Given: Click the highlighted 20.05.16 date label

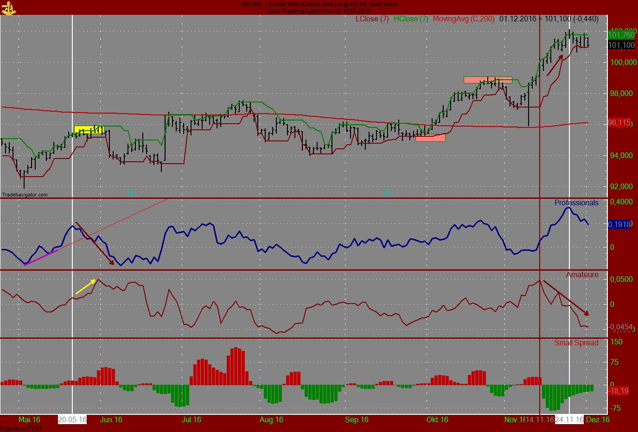Looking at the screenshot, I should (x=72, y=420).
